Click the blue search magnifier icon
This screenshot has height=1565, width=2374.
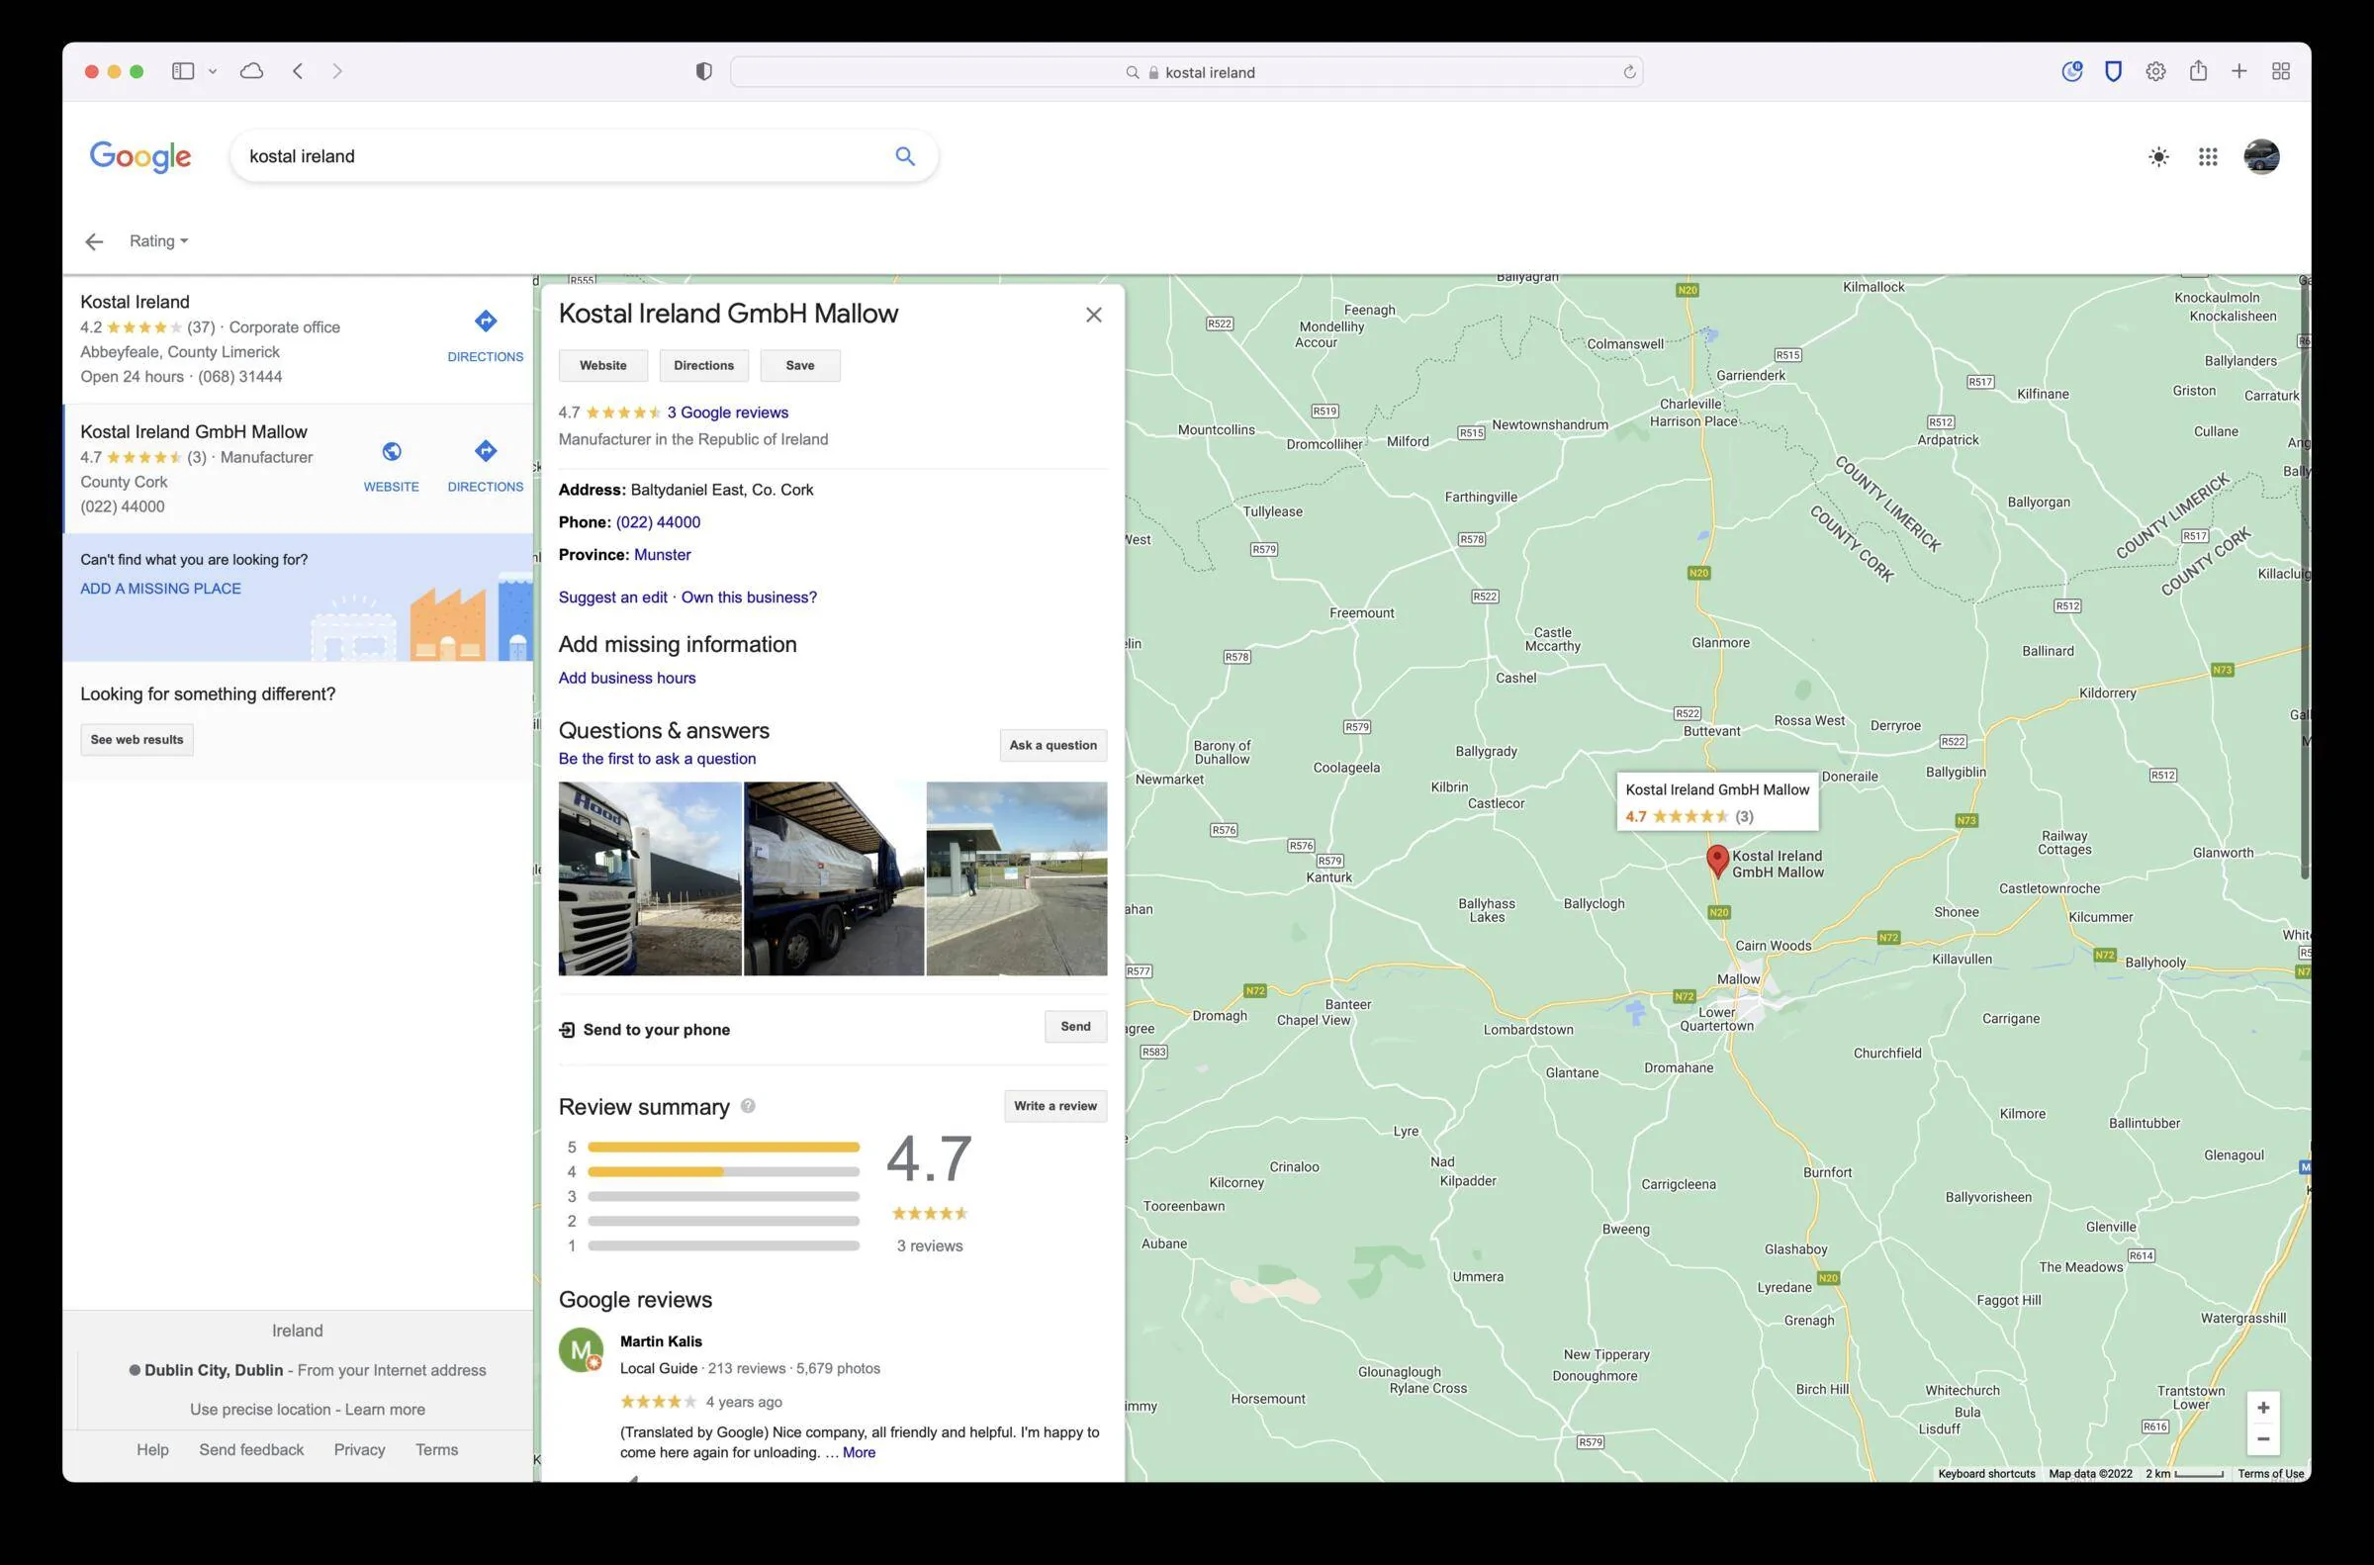(x=905, y=155)
